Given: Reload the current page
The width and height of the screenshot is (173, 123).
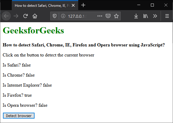Looking at the screenshot, I should [25, 16].
